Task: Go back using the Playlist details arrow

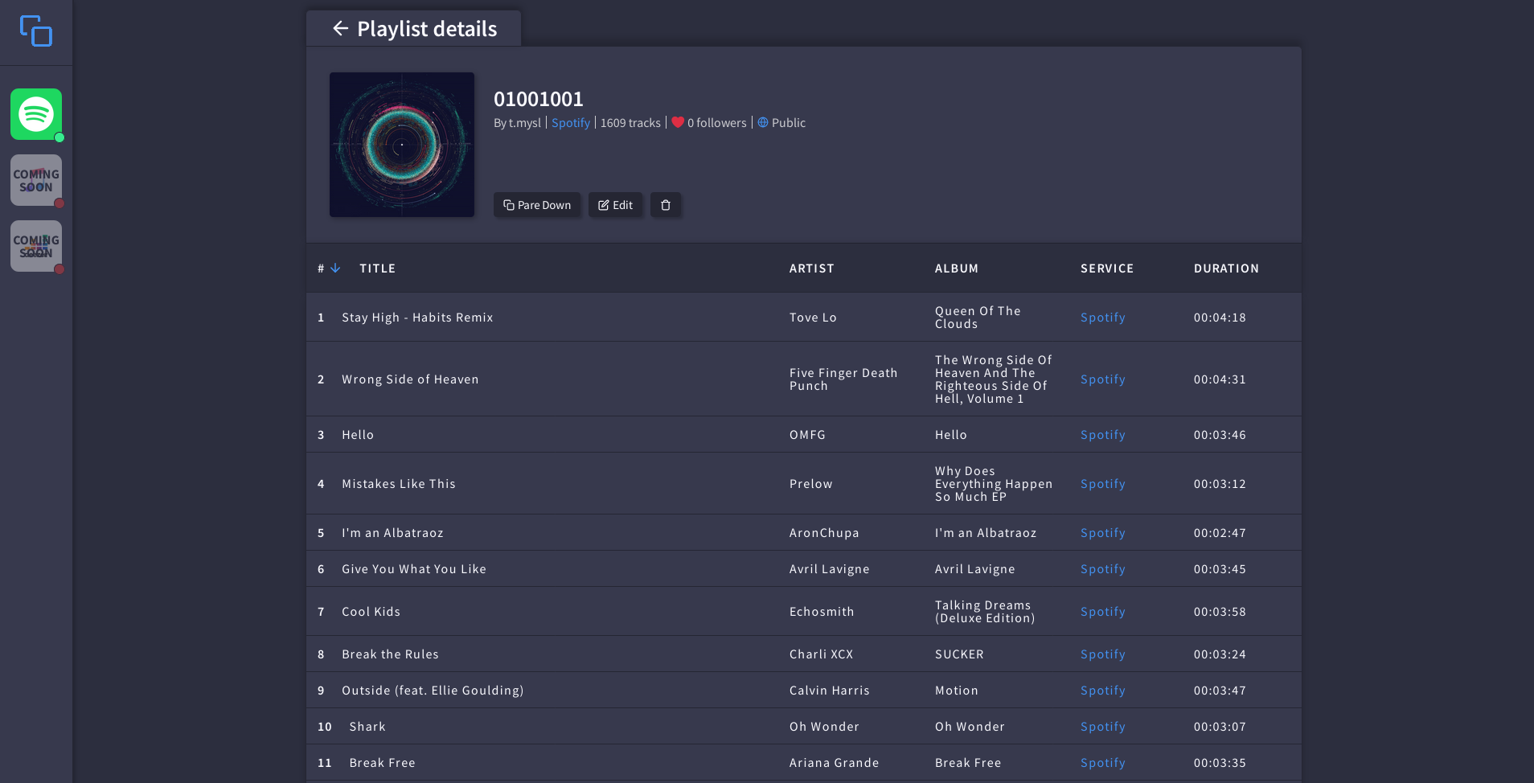Action: pyautogui.click(x=341, y=29)
